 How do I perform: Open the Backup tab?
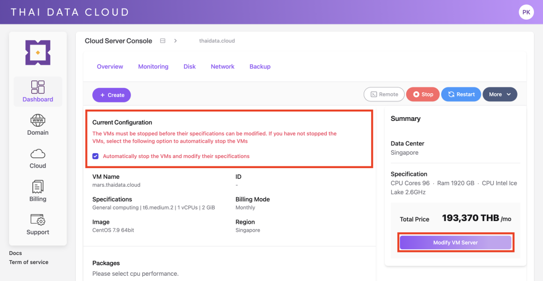click(260, 67)
